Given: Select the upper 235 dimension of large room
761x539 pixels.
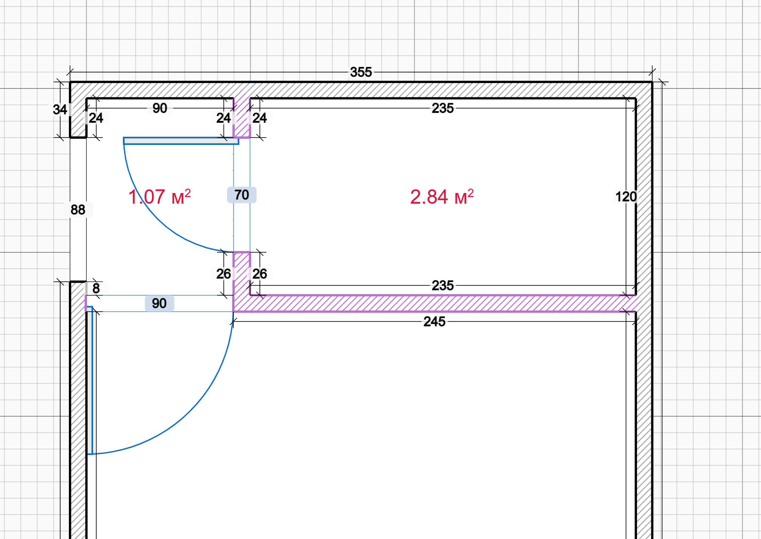Looking at the screenshot, I should pos(442,108).
